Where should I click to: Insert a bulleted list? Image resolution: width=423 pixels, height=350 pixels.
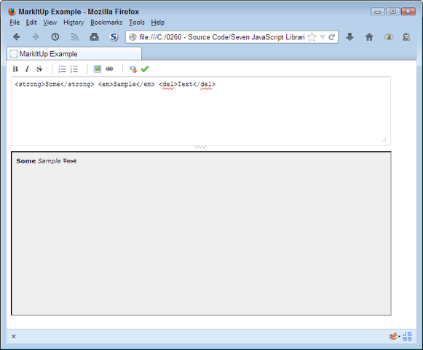point(62,69)
